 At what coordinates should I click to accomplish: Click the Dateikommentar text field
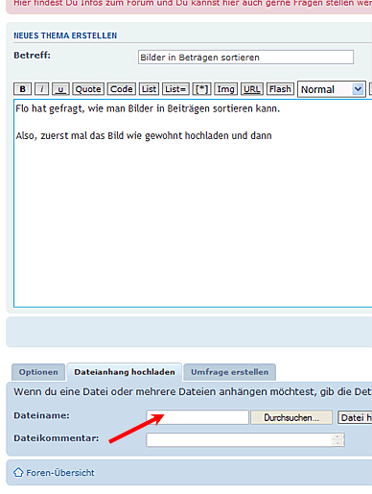245,440
